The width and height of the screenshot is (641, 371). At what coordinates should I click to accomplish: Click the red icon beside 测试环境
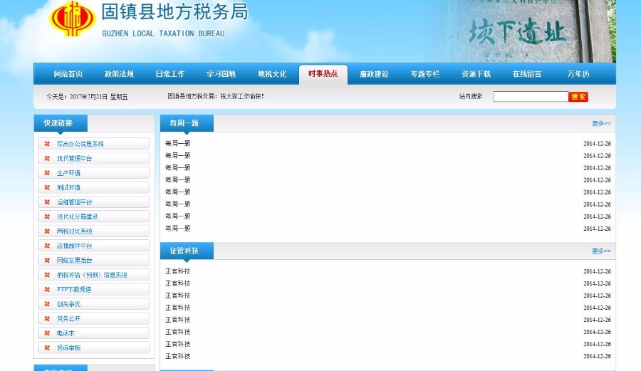[47, 187]
